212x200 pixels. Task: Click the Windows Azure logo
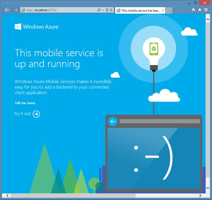pyautogui.click(x=37, y=27)
